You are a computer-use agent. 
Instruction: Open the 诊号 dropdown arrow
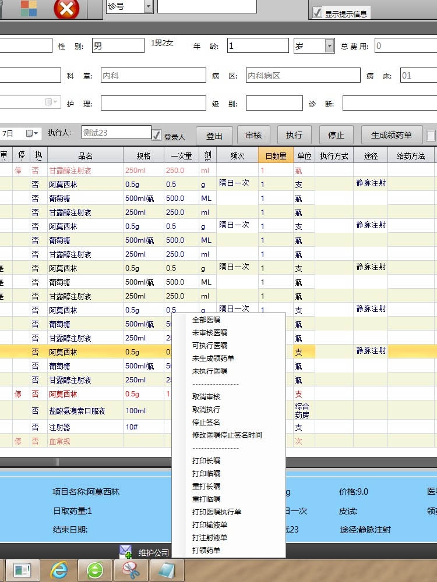click(148, 6)
